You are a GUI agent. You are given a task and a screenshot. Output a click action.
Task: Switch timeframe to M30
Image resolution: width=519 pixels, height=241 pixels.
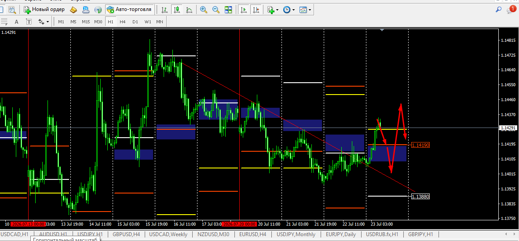[x=98, y=22]
